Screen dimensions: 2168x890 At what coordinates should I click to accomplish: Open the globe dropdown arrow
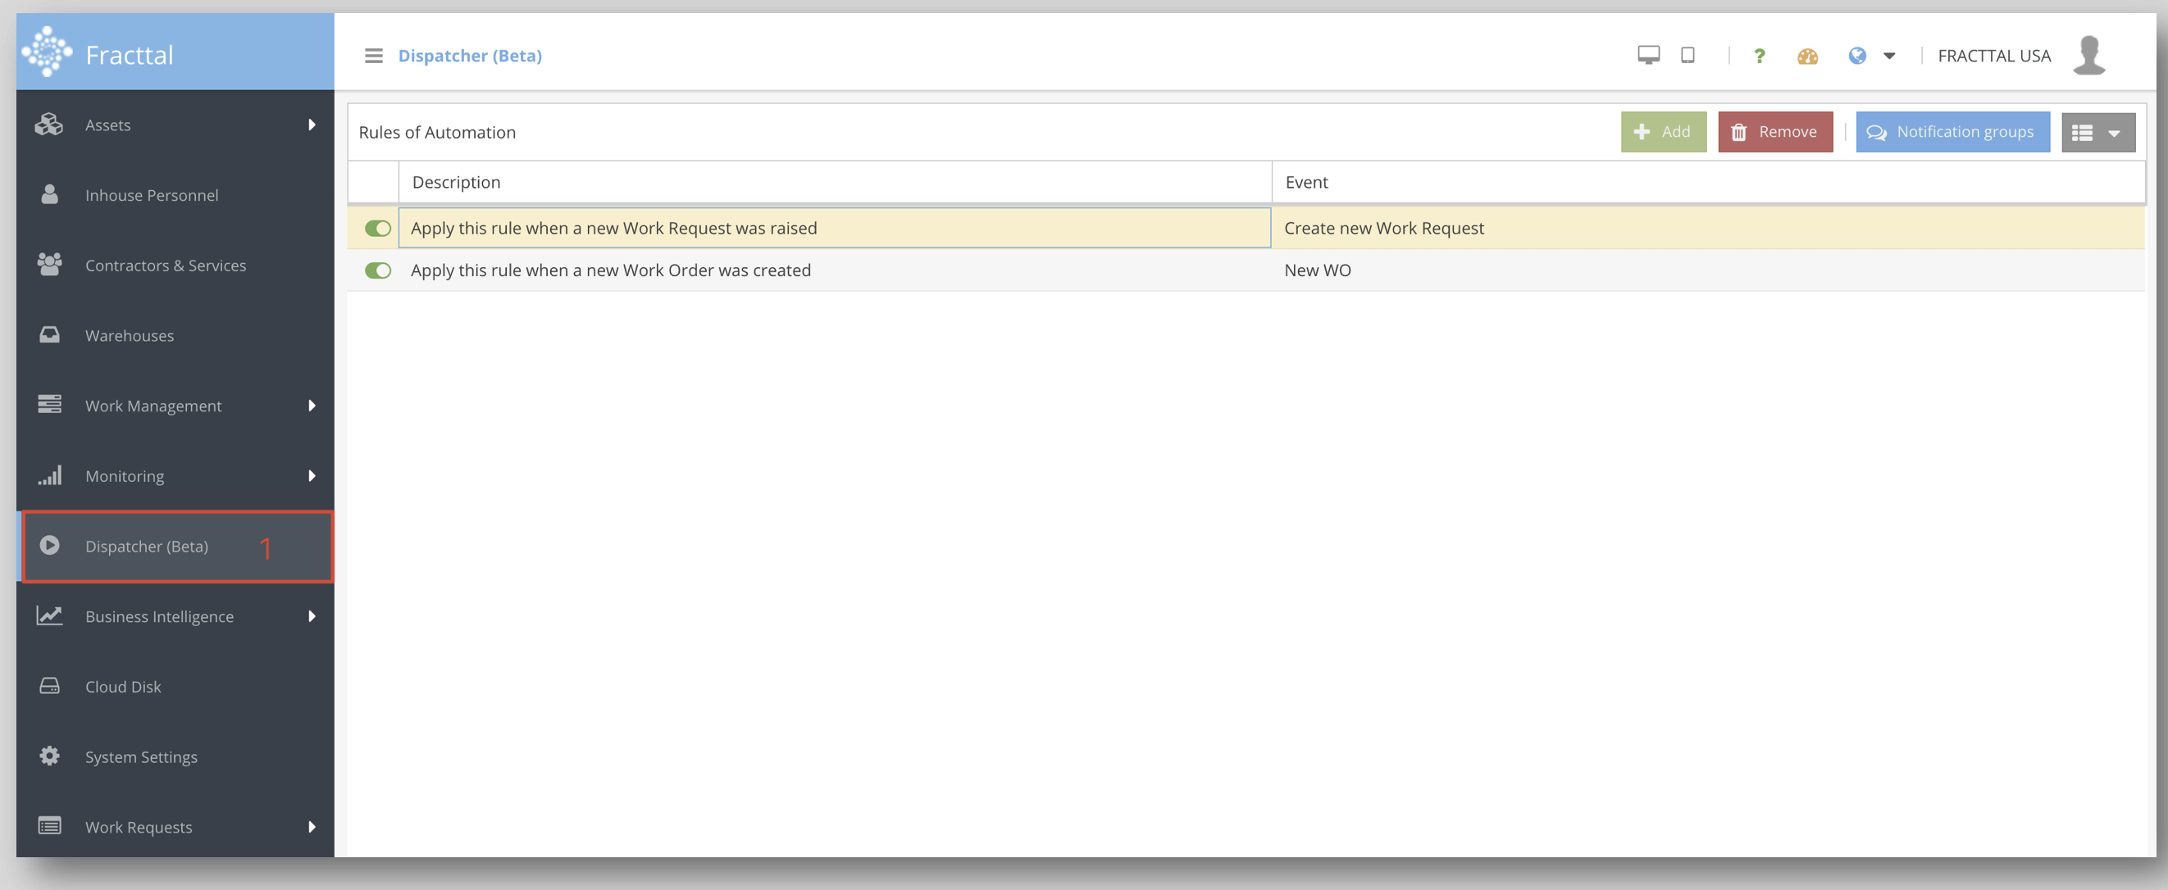pos(1888,57)
